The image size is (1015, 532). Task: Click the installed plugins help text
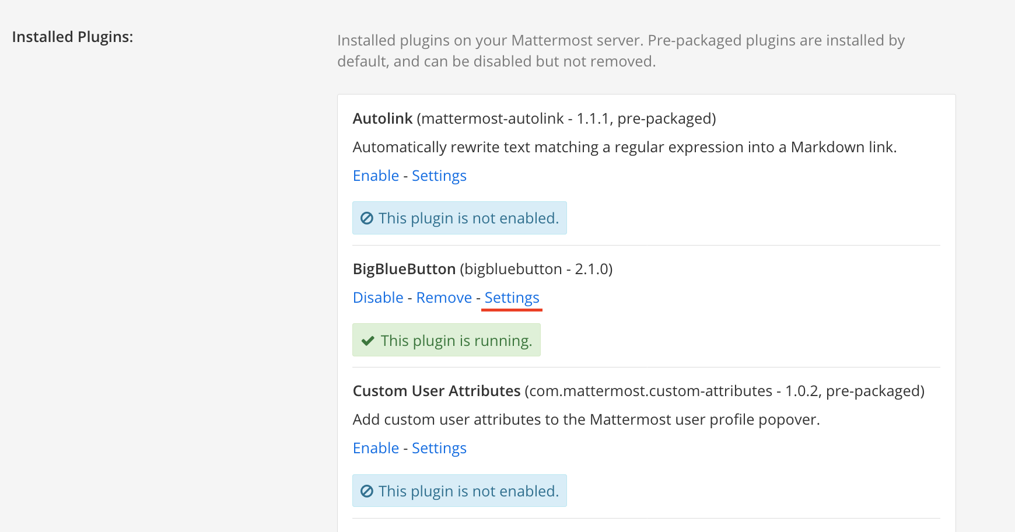(x=621, y=51)
